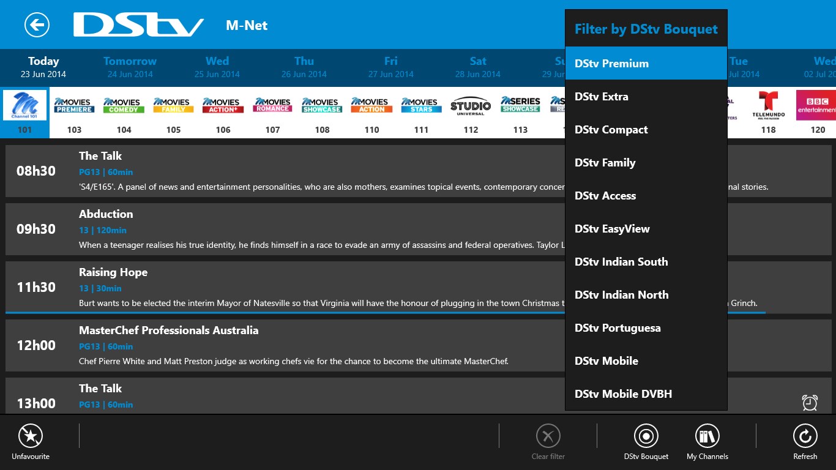
Task: Click the Clear filter icon
Action: pos(548,436)
